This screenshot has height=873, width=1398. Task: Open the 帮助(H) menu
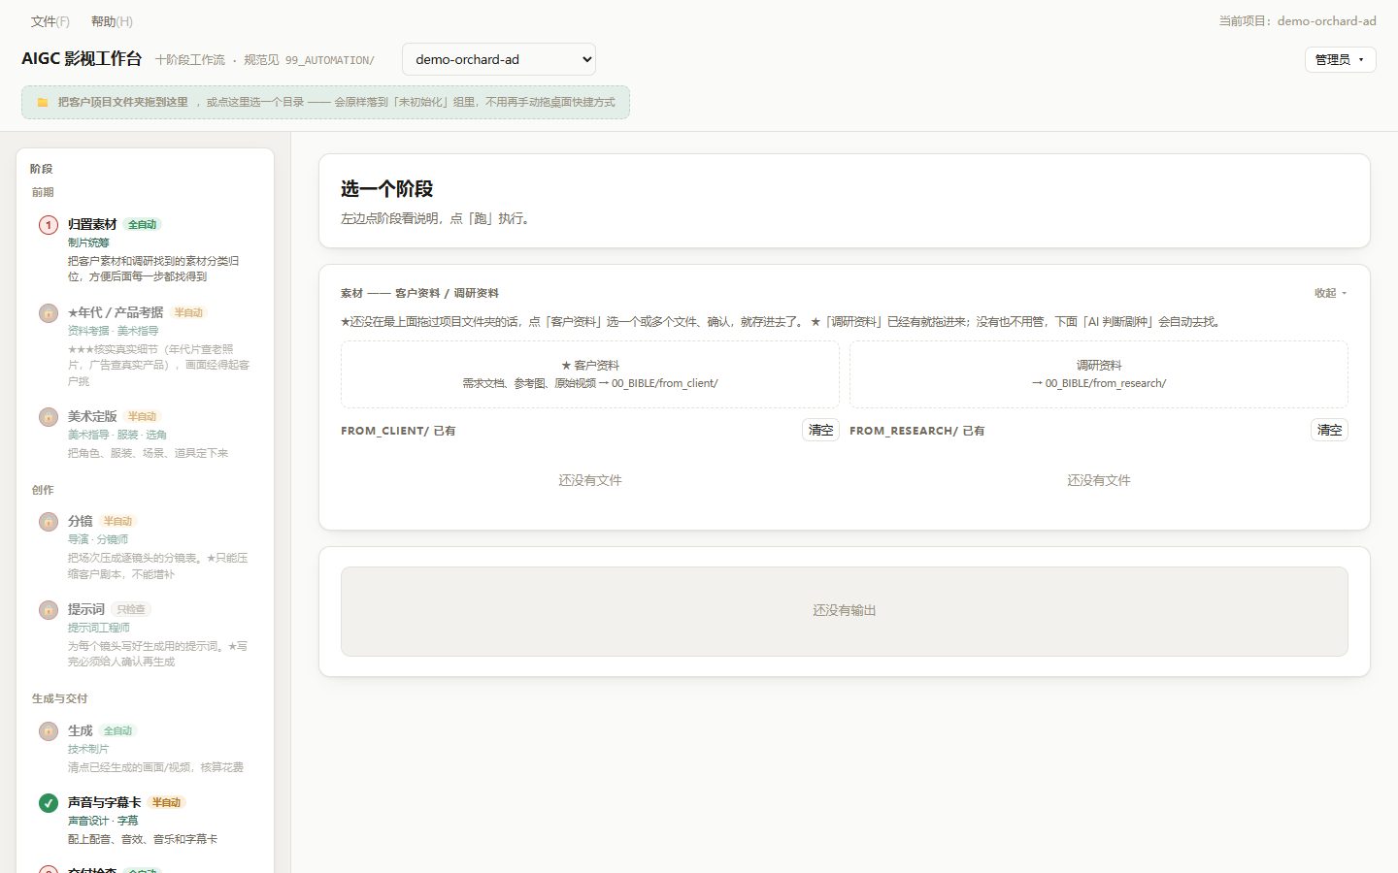112,21
